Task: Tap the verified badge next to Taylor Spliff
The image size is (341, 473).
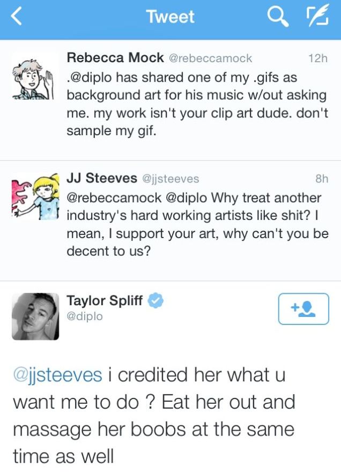Action: [x=155, y=300]
